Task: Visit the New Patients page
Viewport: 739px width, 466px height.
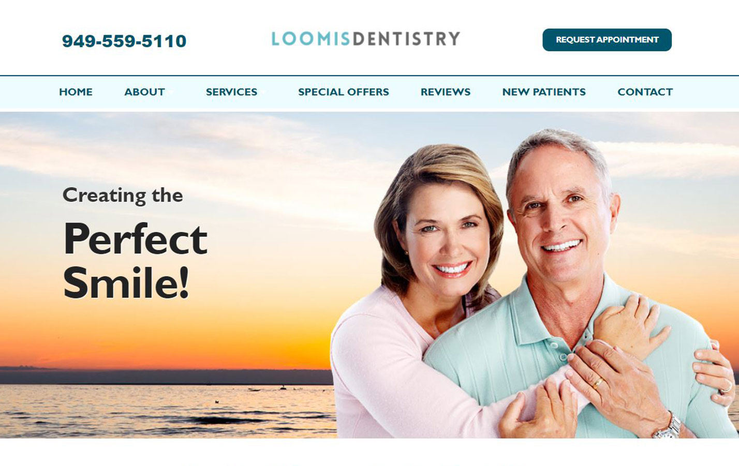Action: 544,92
